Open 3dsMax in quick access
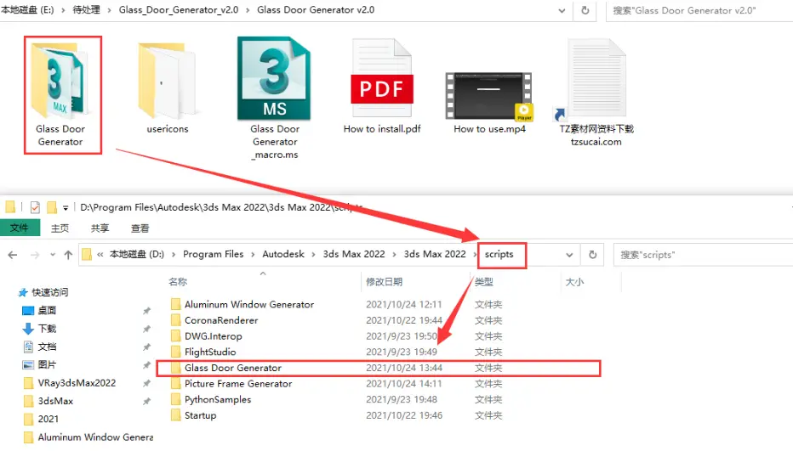793x451 pixels. (x=55, y=401)
